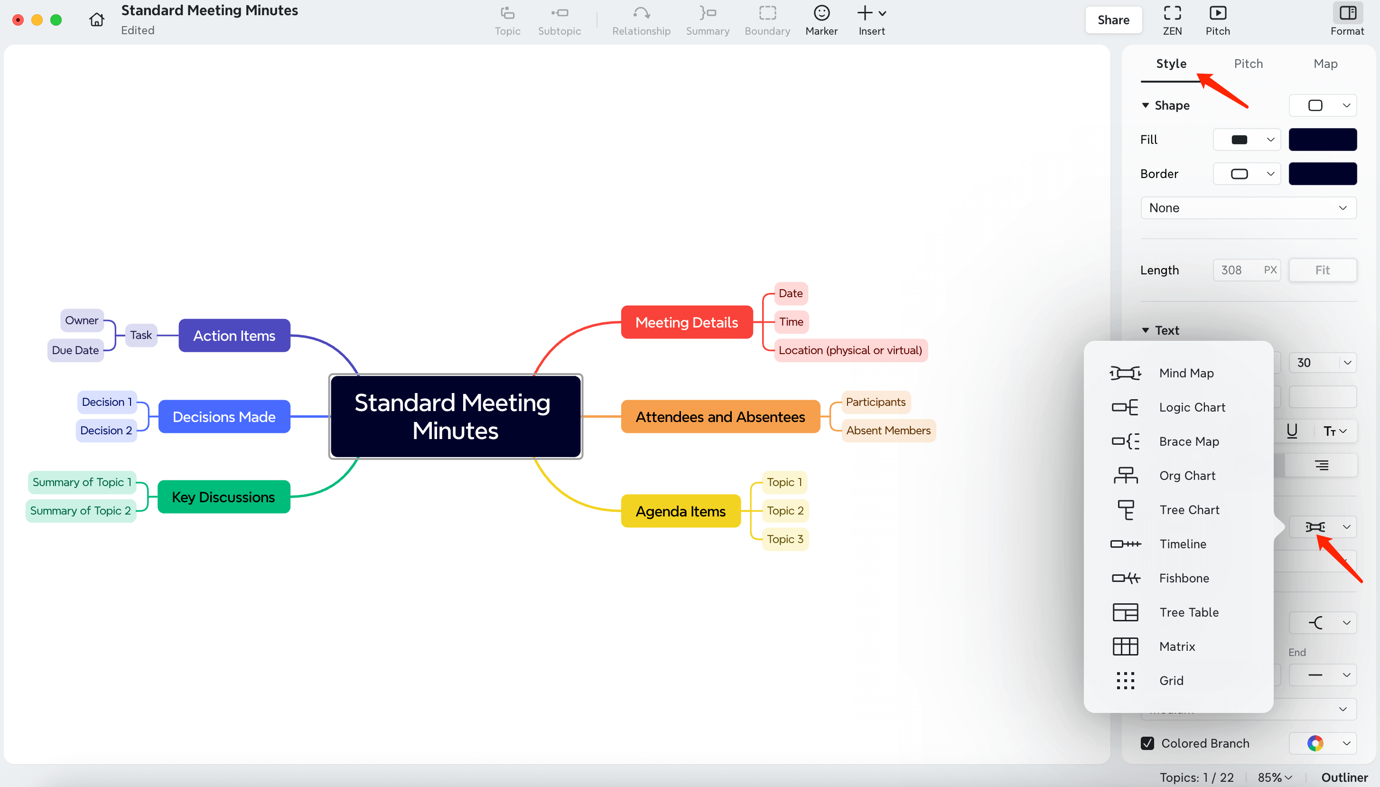Viewport: 1380px width, 787px height.
Task: Toggle underline text formatting
Action: click(1291, 431)
